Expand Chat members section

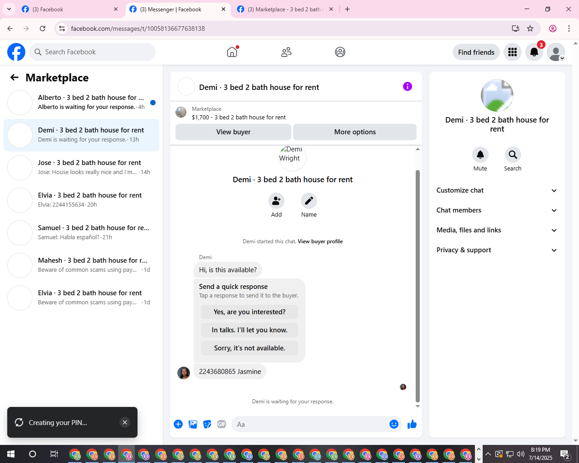(497, 210)
